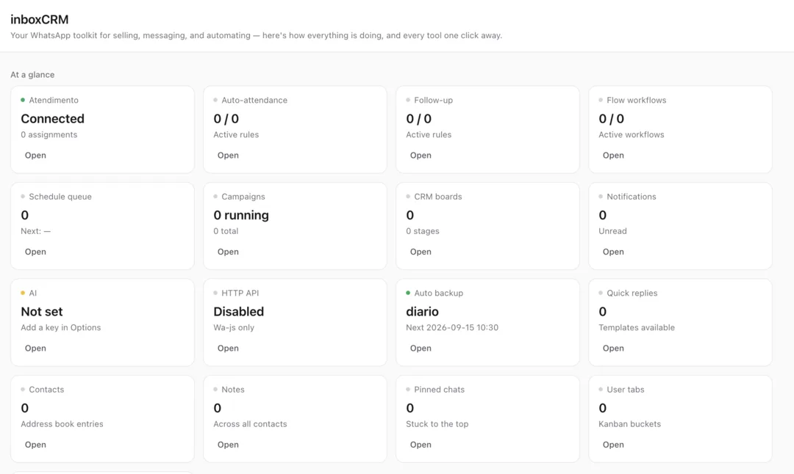Click the inboxCRM title

click(40, 19)
